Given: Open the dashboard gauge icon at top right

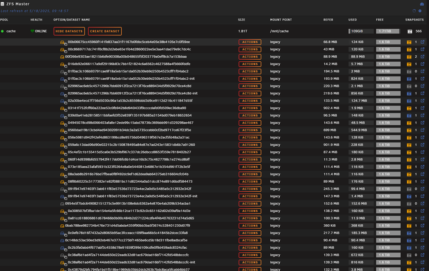Looking at the screenshot, I should 422,4.
